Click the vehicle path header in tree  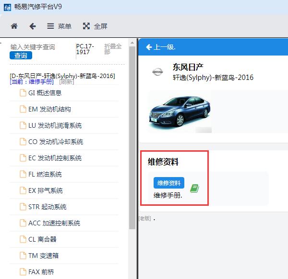click(62, 76)
